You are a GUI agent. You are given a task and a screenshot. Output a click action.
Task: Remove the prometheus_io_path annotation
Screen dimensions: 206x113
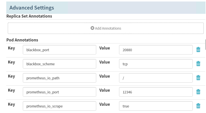[198, 78]
